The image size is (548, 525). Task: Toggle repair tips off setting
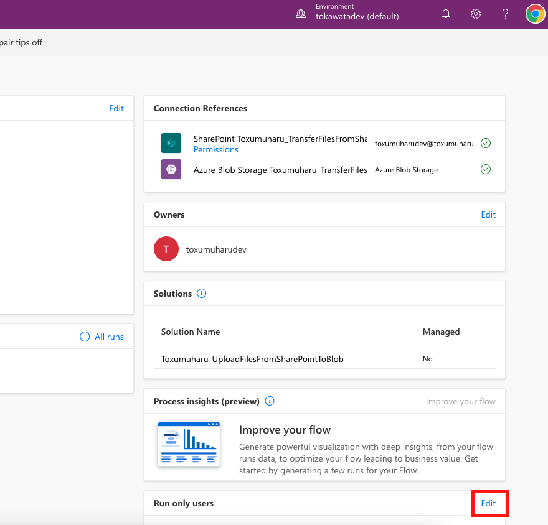pyautogui.click(x=22, y=42)
